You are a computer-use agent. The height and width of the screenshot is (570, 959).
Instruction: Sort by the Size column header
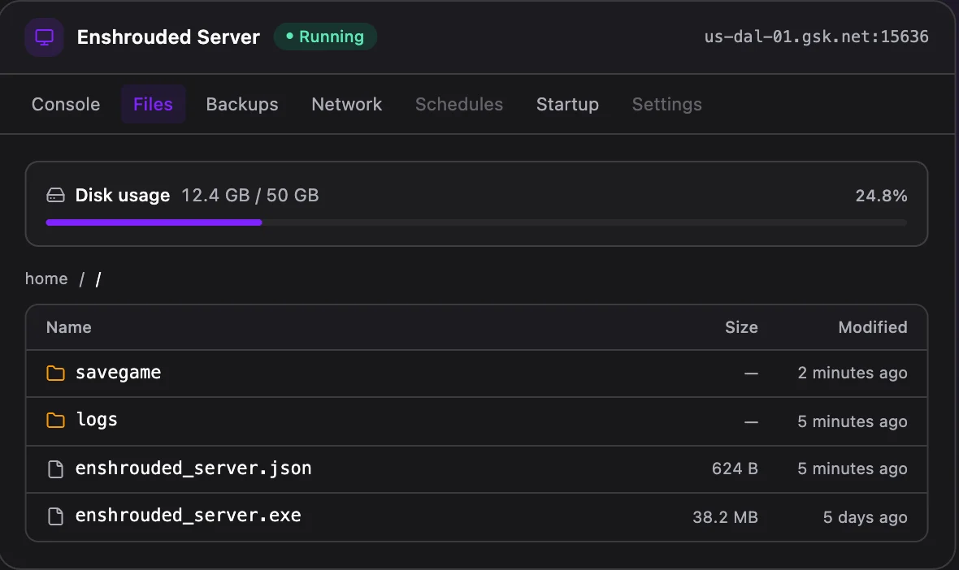[741, 327]
